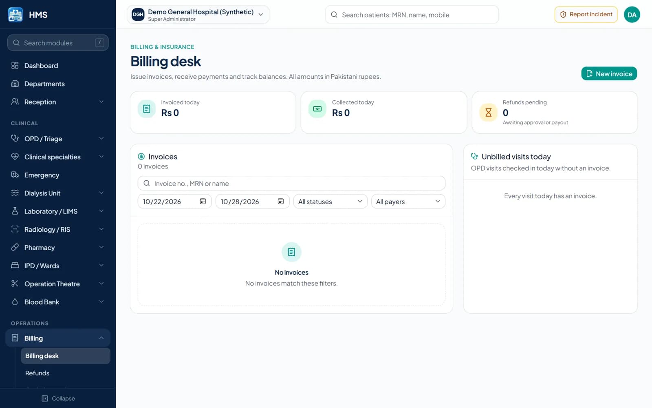The width and height of the screenshot is (652, 408).
Task: Click the Laboratory flask icon
Action: (15, 211)
